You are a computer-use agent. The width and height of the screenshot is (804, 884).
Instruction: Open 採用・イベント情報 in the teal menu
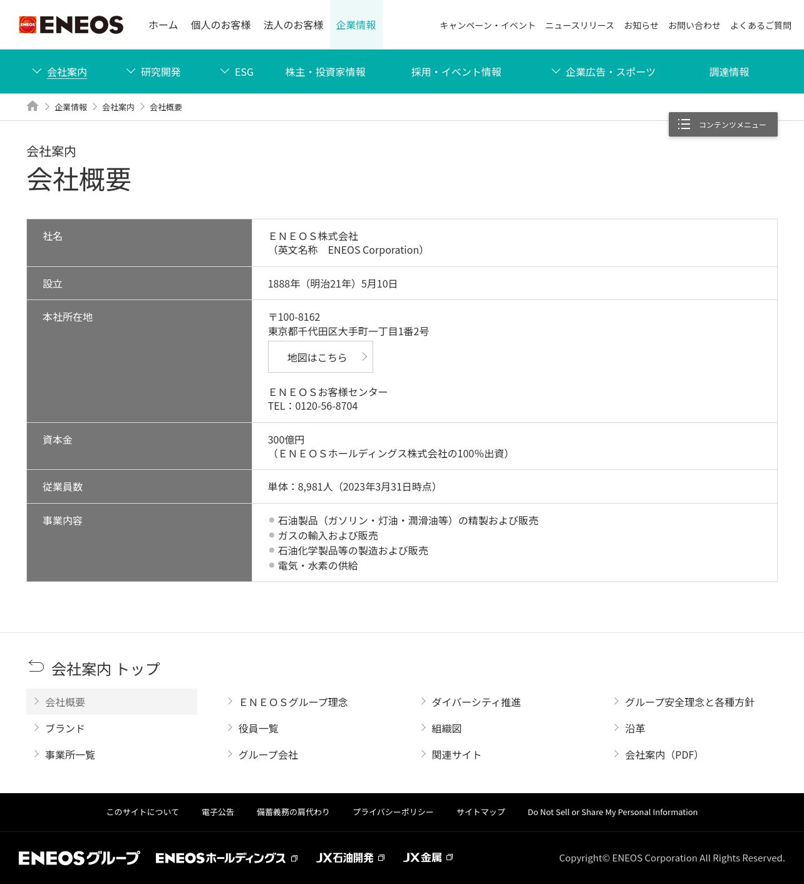click(x=456, y=72)
